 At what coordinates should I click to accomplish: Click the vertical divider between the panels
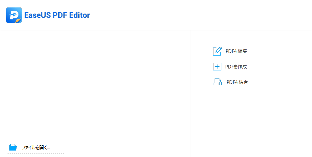[x=191, y=94]
